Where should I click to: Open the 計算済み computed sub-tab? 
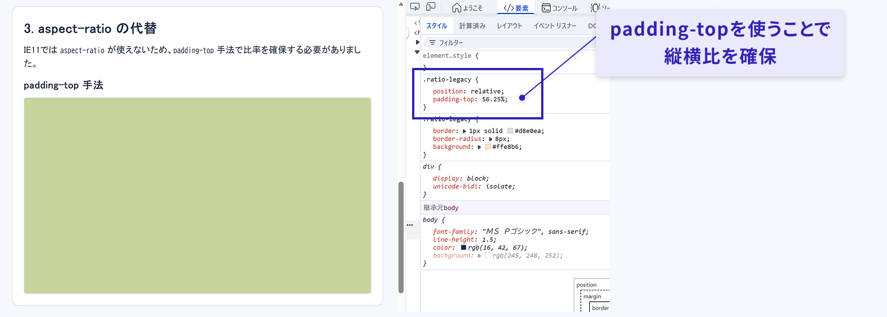coord(472,26)
